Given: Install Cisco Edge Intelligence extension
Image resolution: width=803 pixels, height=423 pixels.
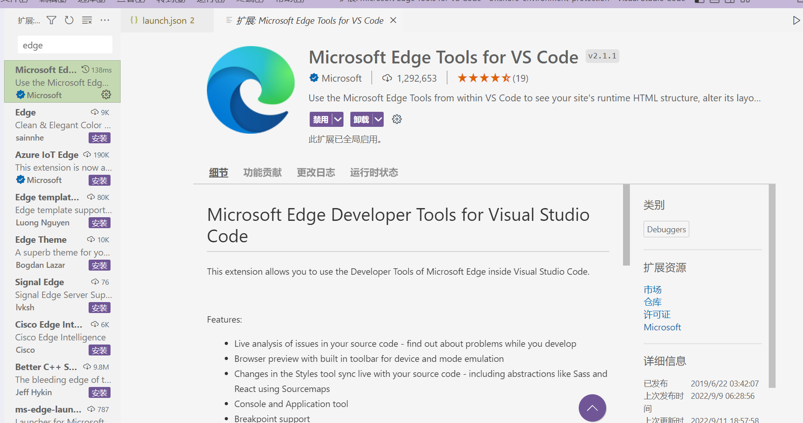Looking at the screenshot, I should point(100,350).
